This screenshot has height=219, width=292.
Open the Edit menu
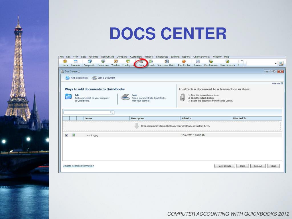(68, 57)
